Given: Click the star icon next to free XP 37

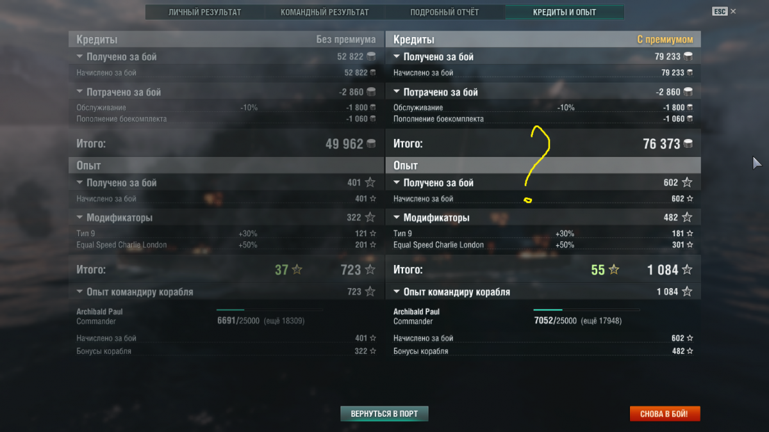Looking at the screenshot, I should pyautogui.click(x=297, y=270).
